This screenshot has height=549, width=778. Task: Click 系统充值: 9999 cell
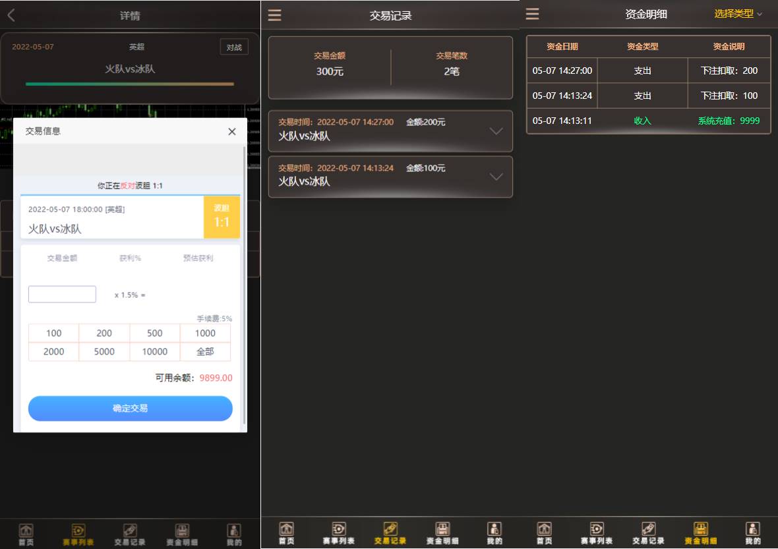click(729, 121)
